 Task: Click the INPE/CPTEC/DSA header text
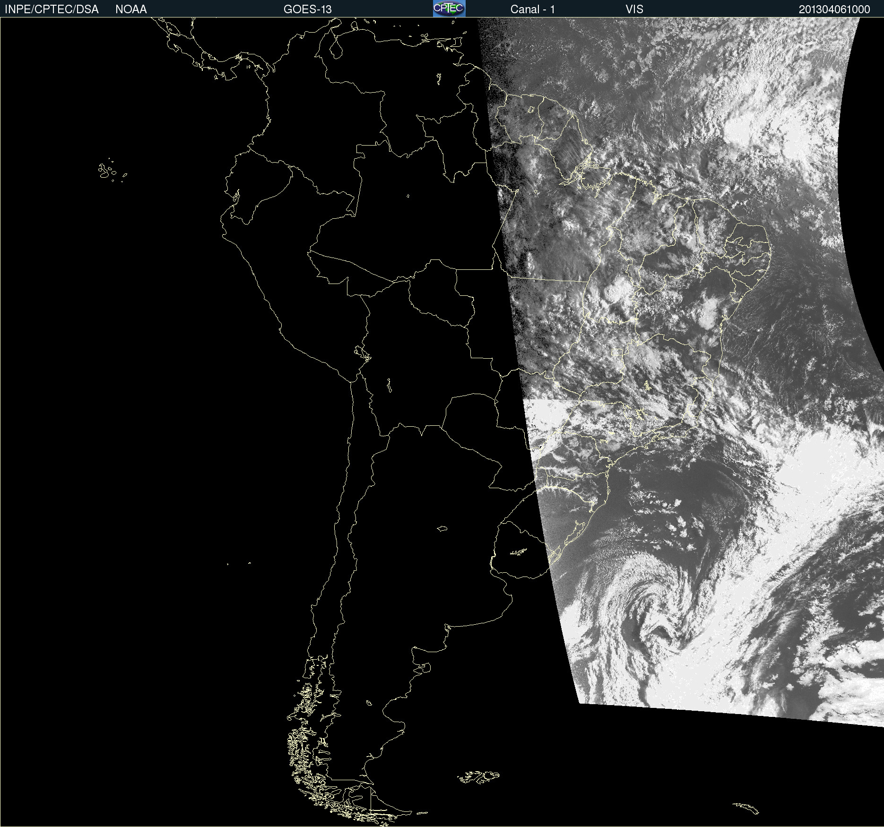click(52, 9)
